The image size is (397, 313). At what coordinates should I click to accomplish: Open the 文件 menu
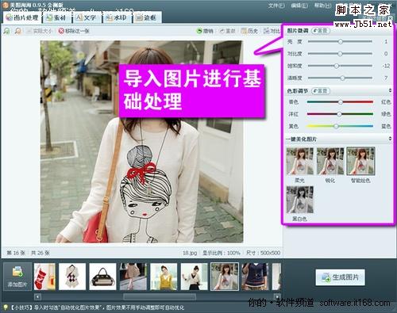[276, 6]
